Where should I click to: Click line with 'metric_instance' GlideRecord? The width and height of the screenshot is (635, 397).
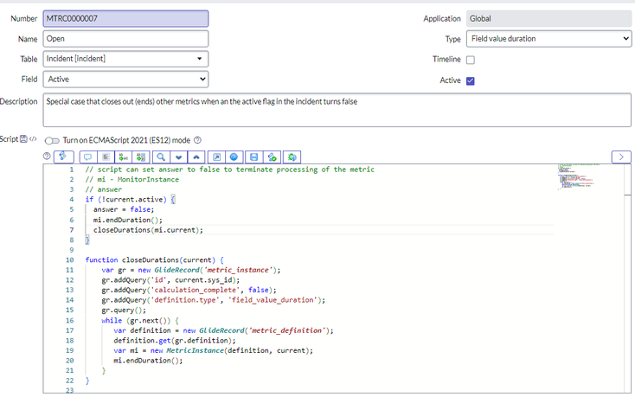click(190, 270)
